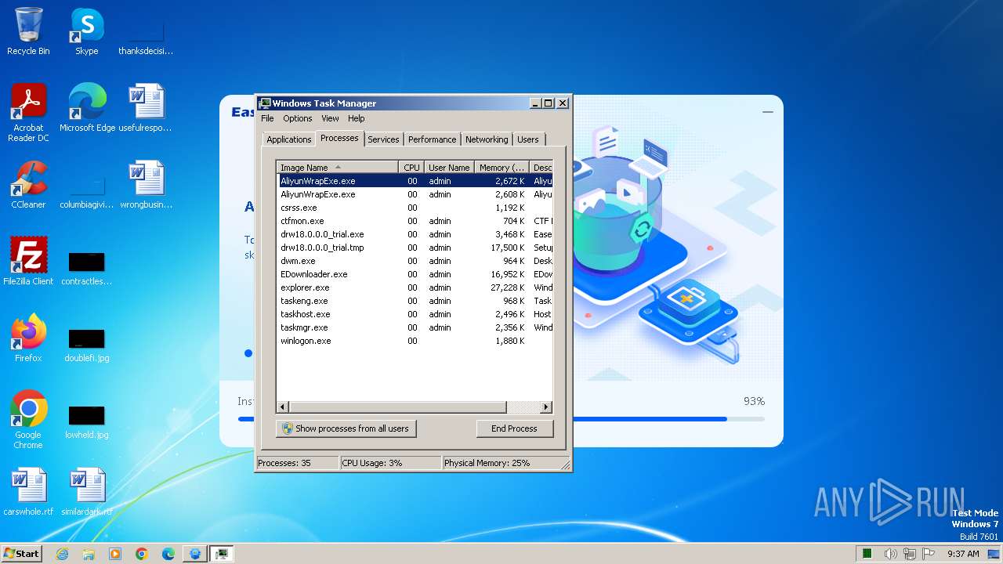1003x564 pixels.
Task: Select the dwm.exe process row
Action: coord(415,261)
